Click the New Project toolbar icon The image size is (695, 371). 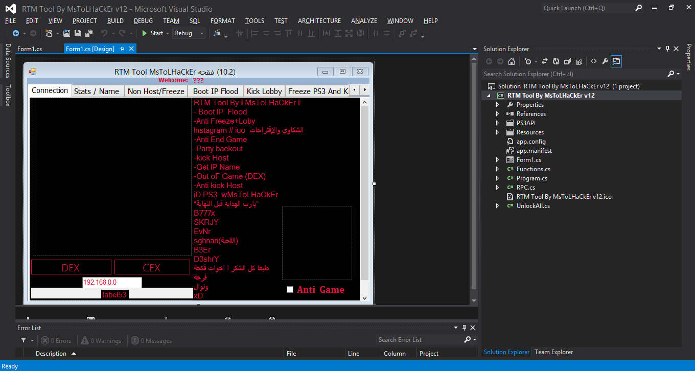49,33
